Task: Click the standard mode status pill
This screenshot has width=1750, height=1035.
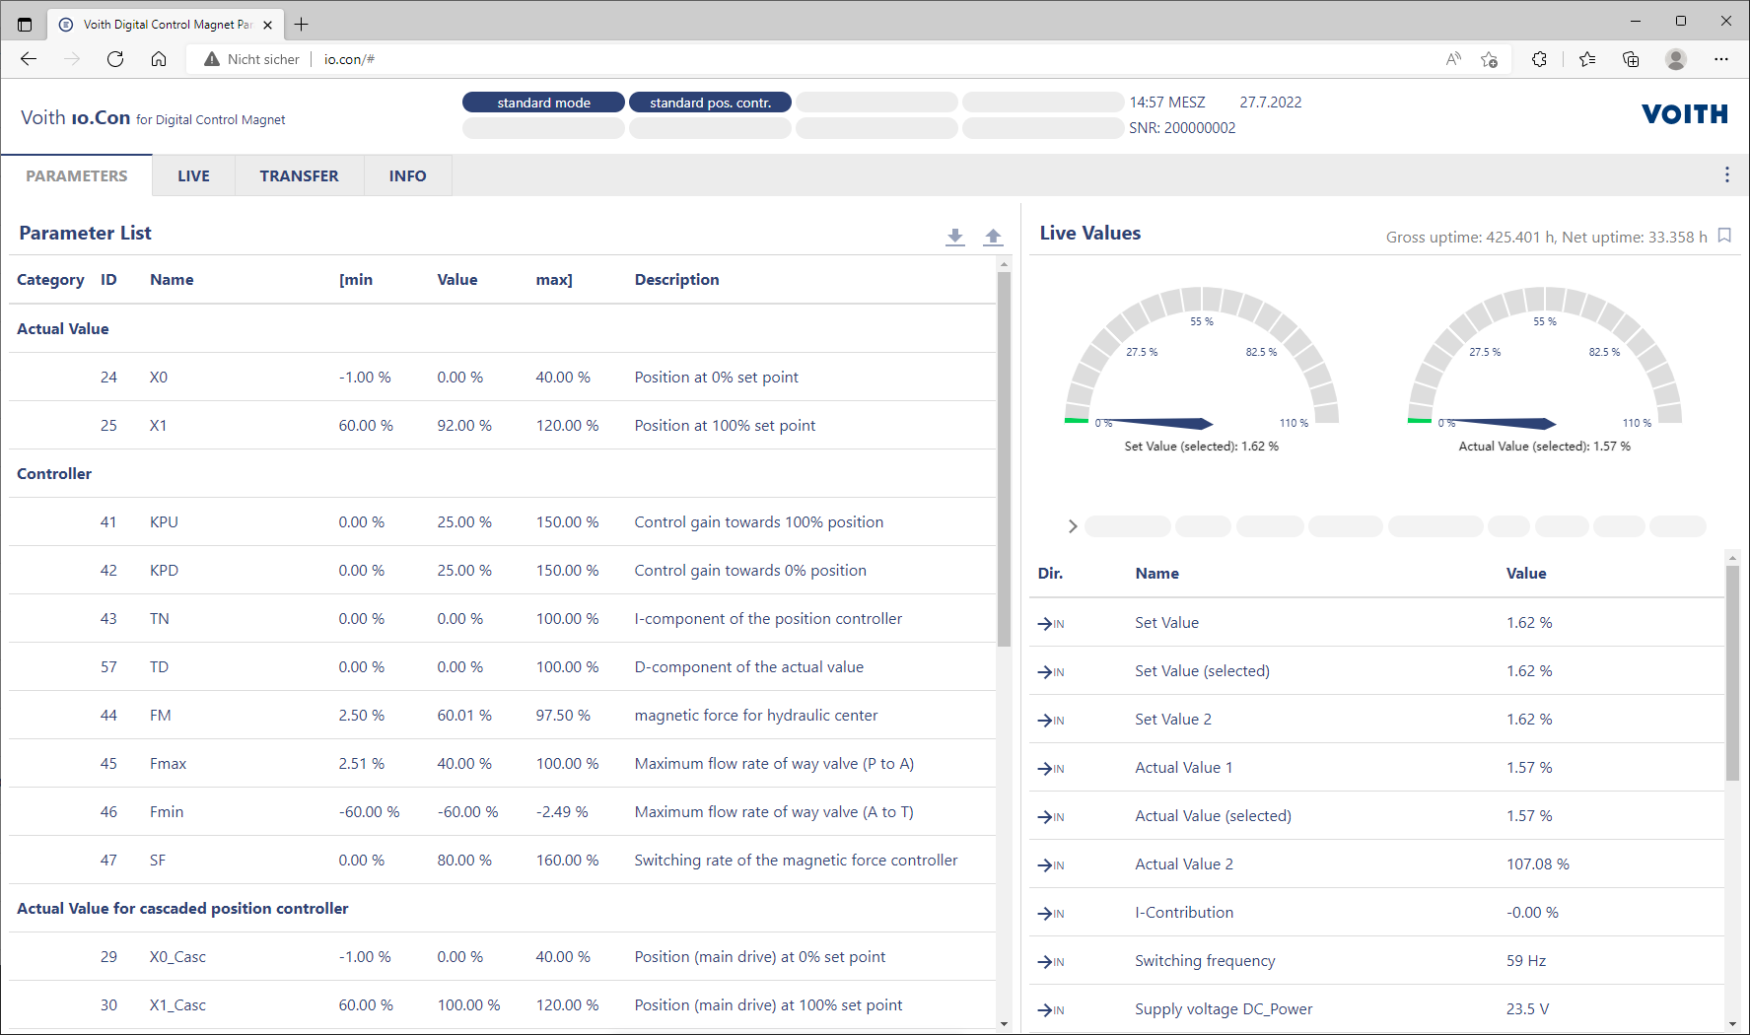Action: pos(543,103)
